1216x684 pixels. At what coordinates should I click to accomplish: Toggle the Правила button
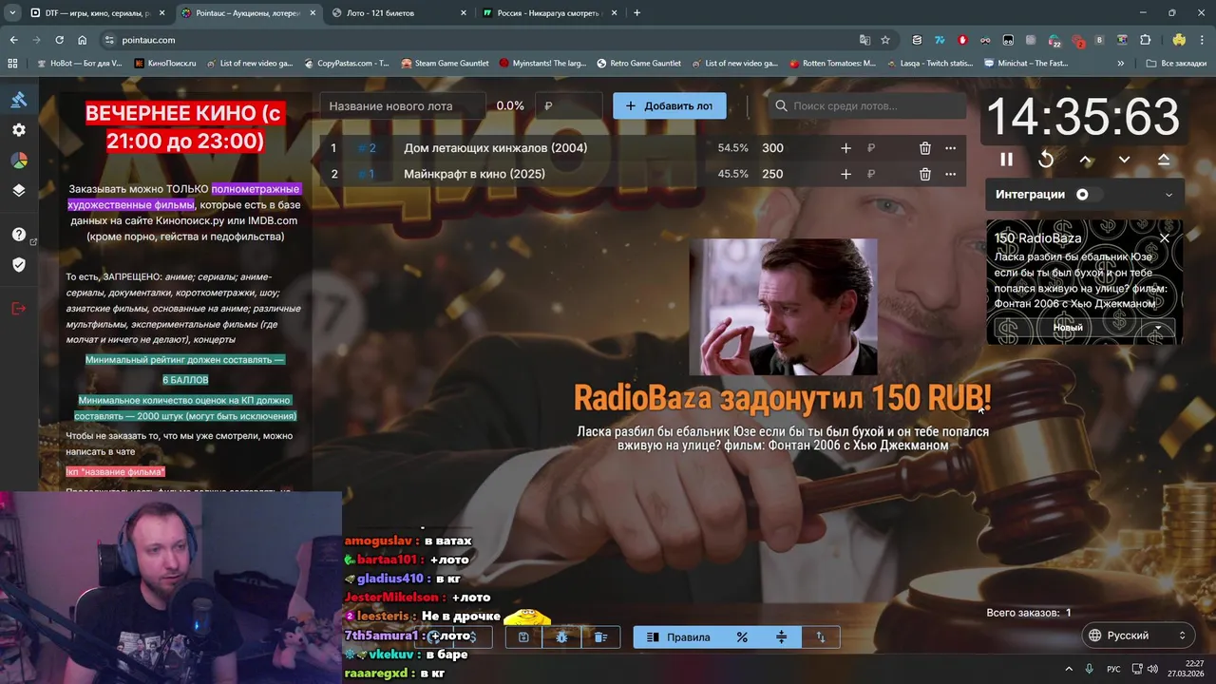[x=678, y=636]
